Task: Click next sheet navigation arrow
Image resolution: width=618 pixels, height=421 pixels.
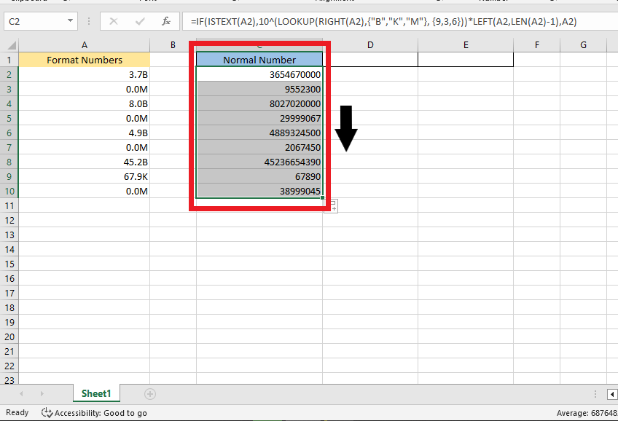Action: click(42, 394)
